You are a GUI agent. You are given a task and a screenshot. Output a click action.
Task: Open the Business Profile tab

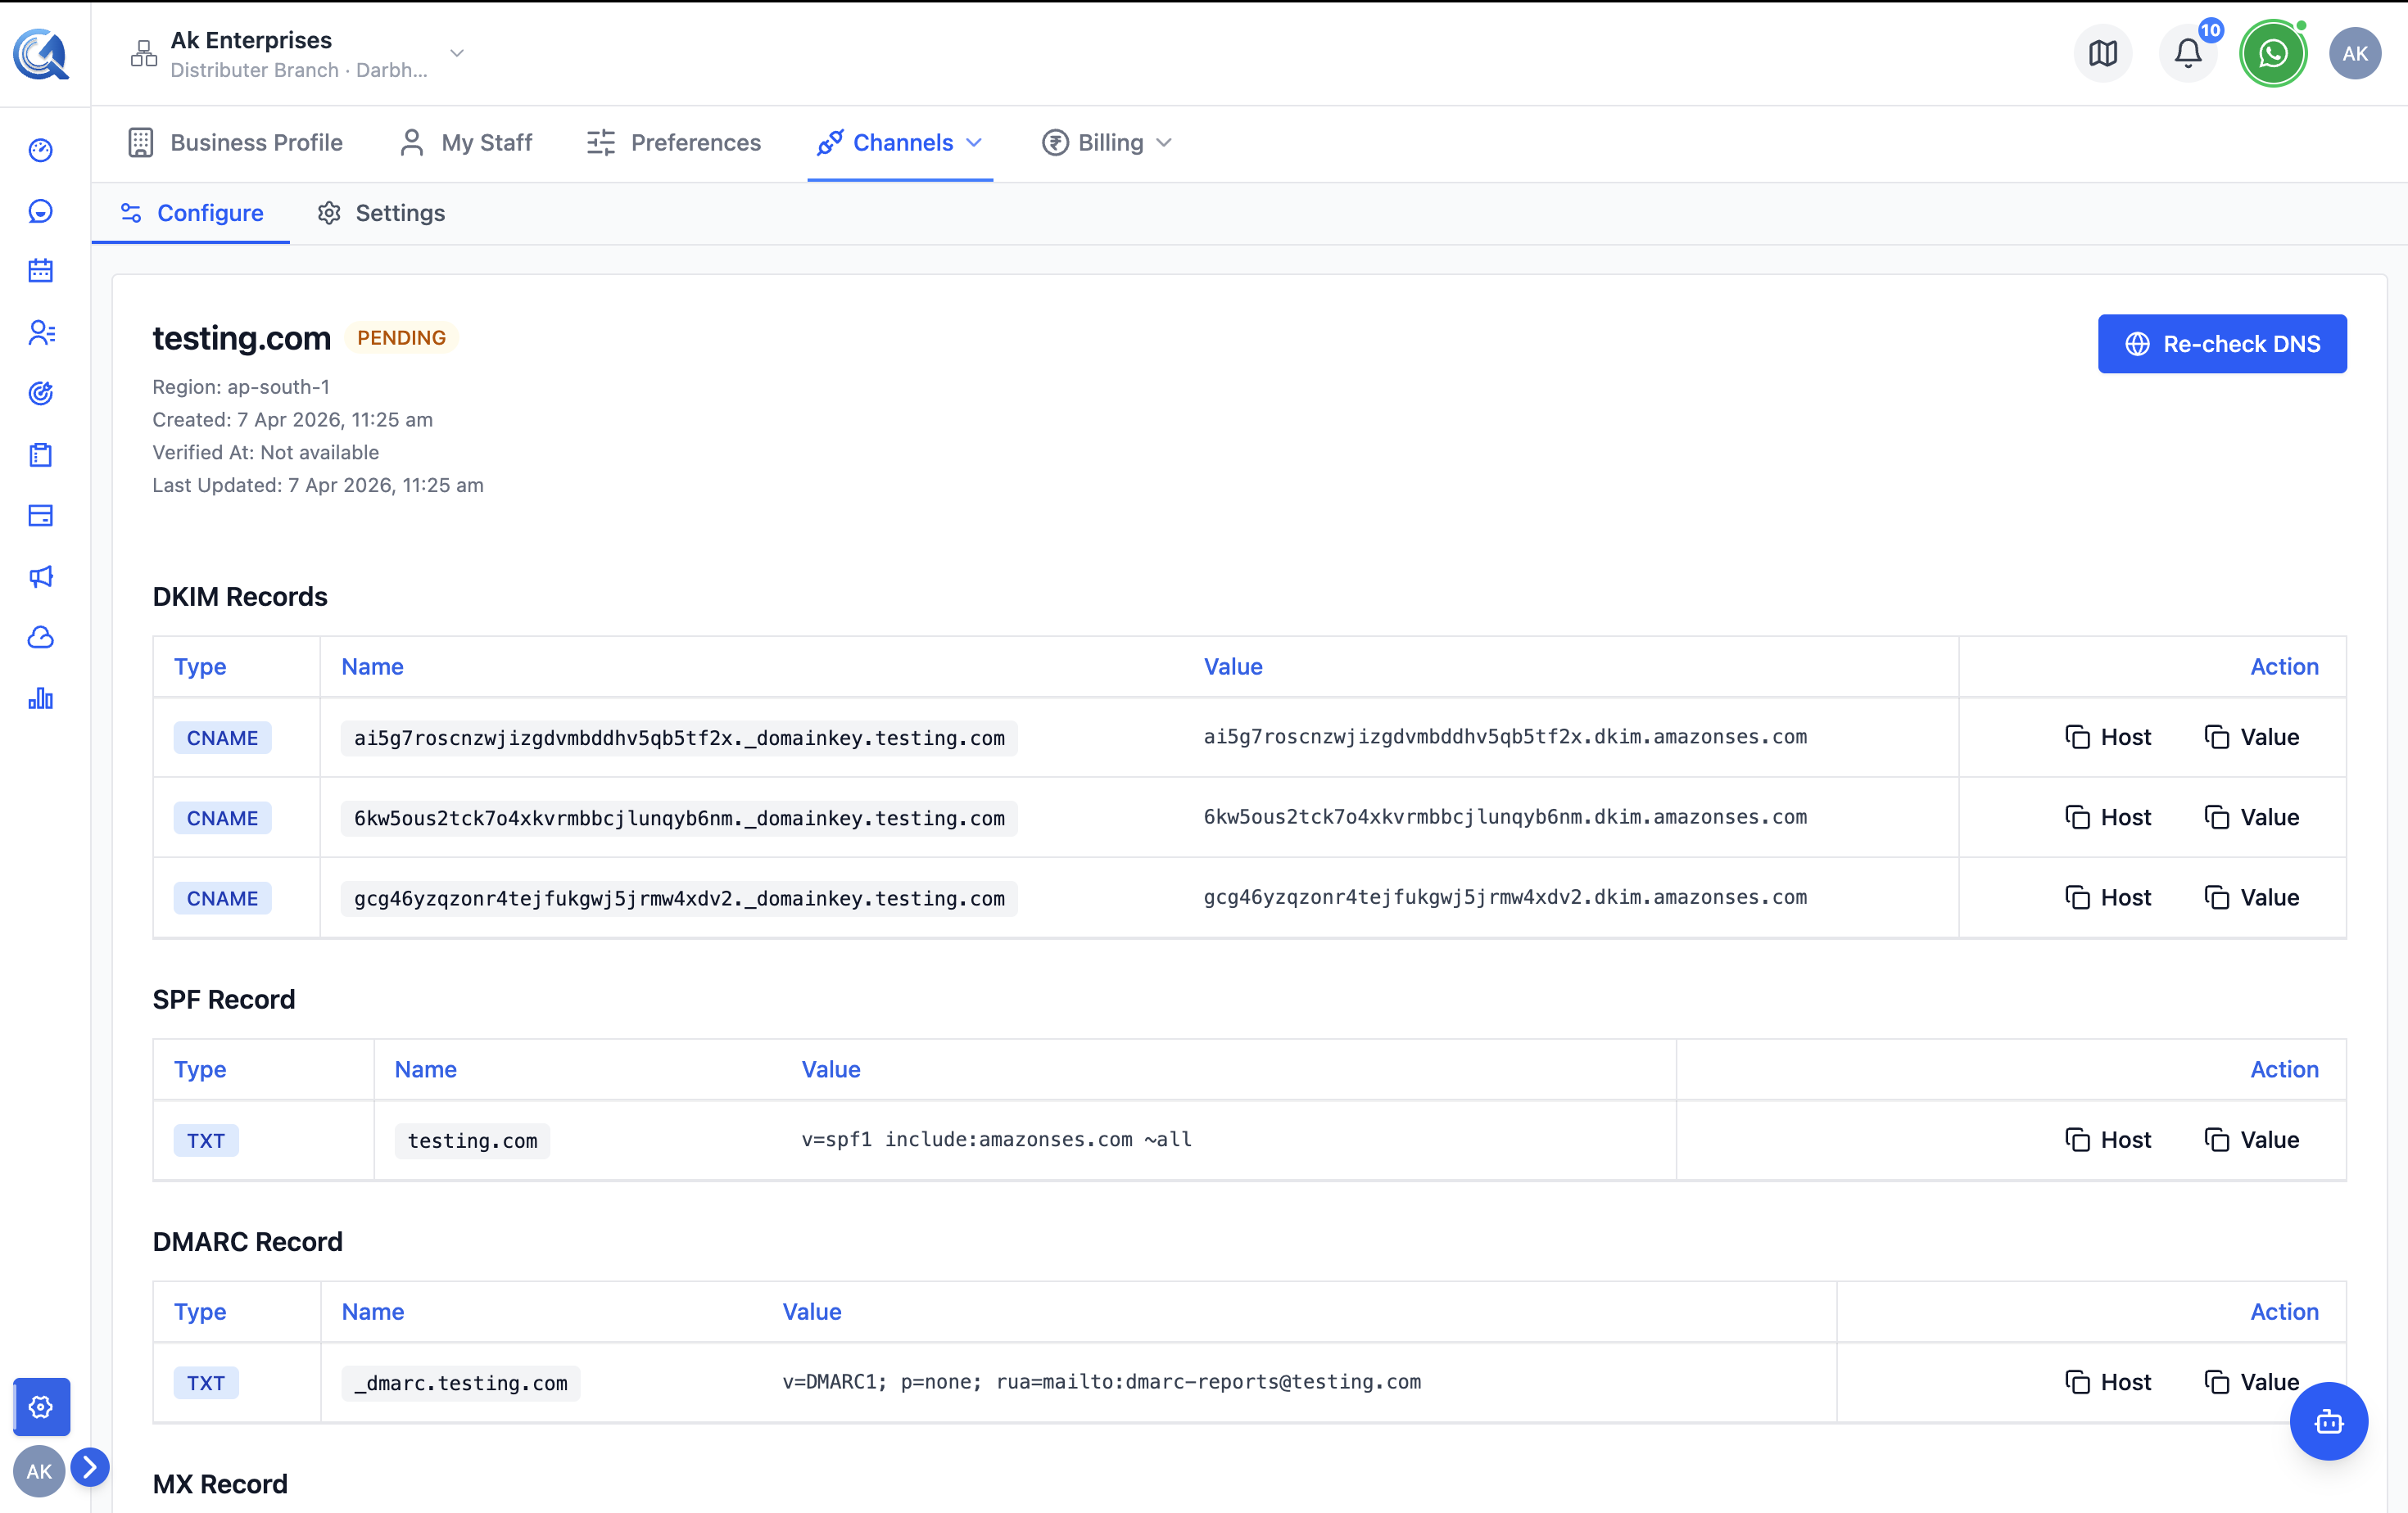tap(235, 143)
